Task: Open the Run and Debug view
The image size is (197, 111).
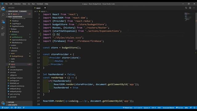Action: 3,28
